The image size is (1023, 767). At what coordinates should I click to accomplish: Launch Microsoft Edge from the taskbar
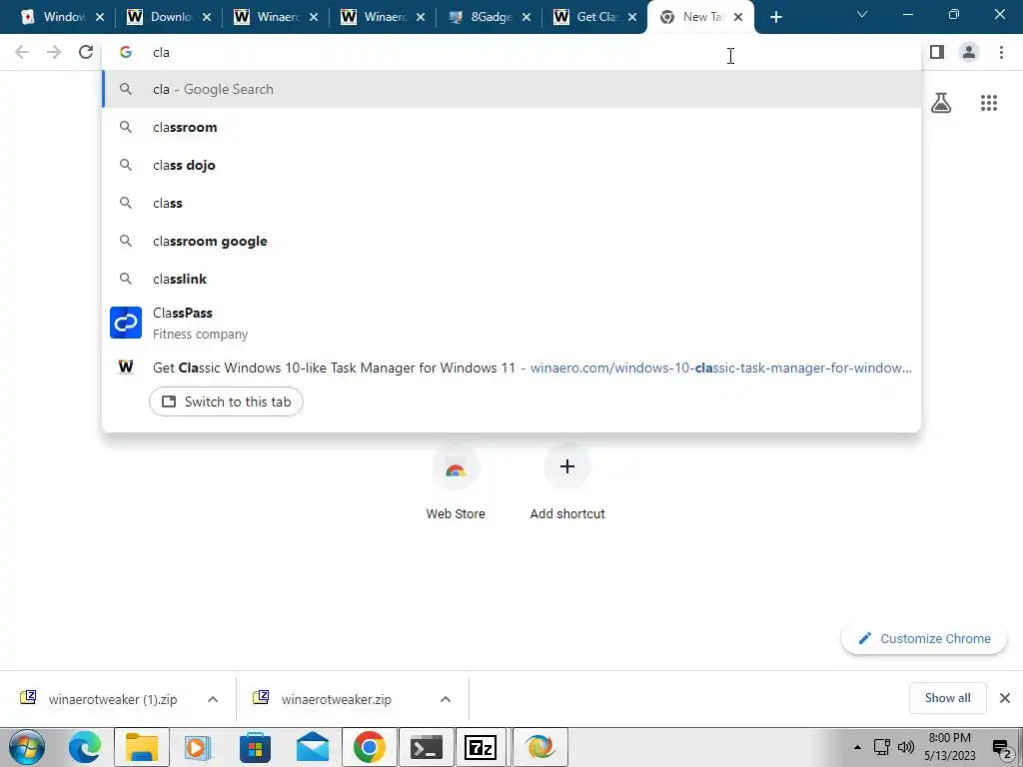coord(85,747)
